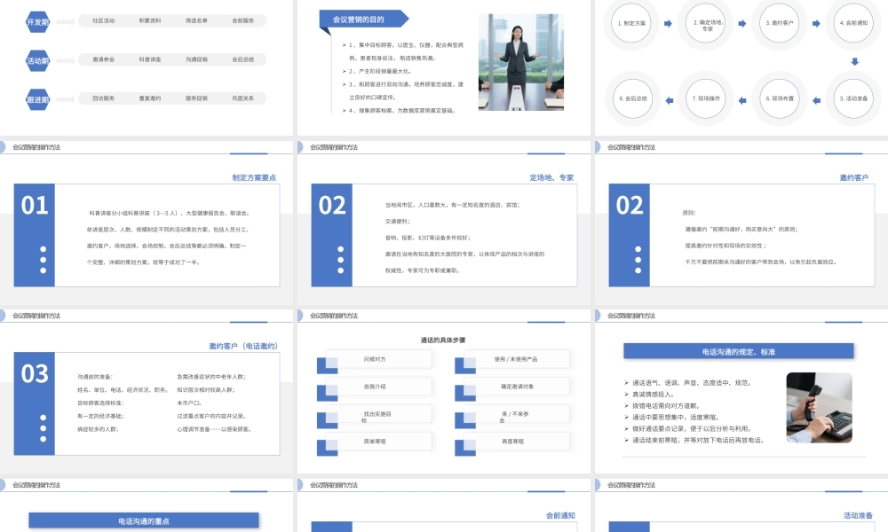Click the 本市户口 line

(189, 403)
